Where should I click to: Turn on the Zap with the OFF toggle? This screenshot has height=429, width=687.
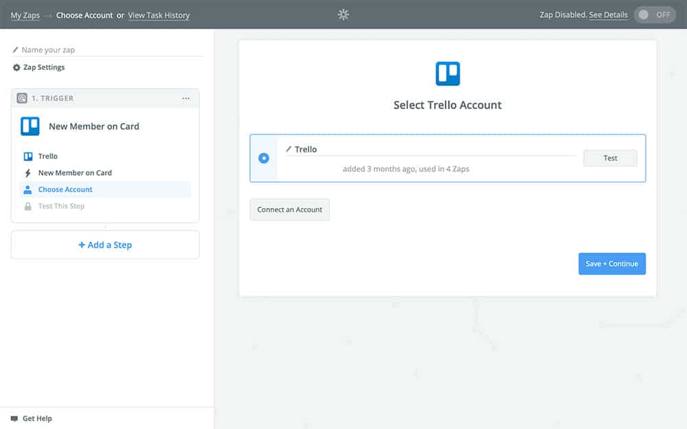click(x=654, y=15)
